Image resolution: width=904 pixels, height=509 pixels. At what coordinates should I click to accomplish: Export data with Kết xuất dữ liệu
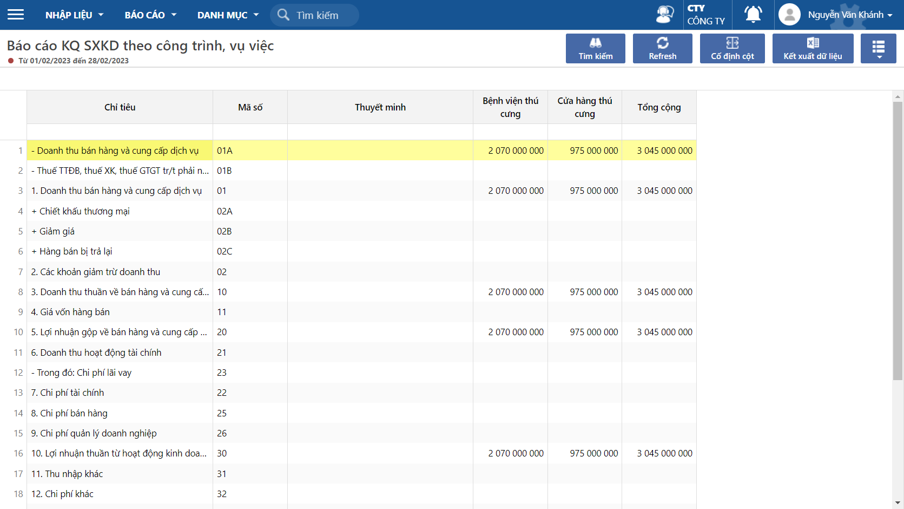pyautogui.click(x=813, y=49)
